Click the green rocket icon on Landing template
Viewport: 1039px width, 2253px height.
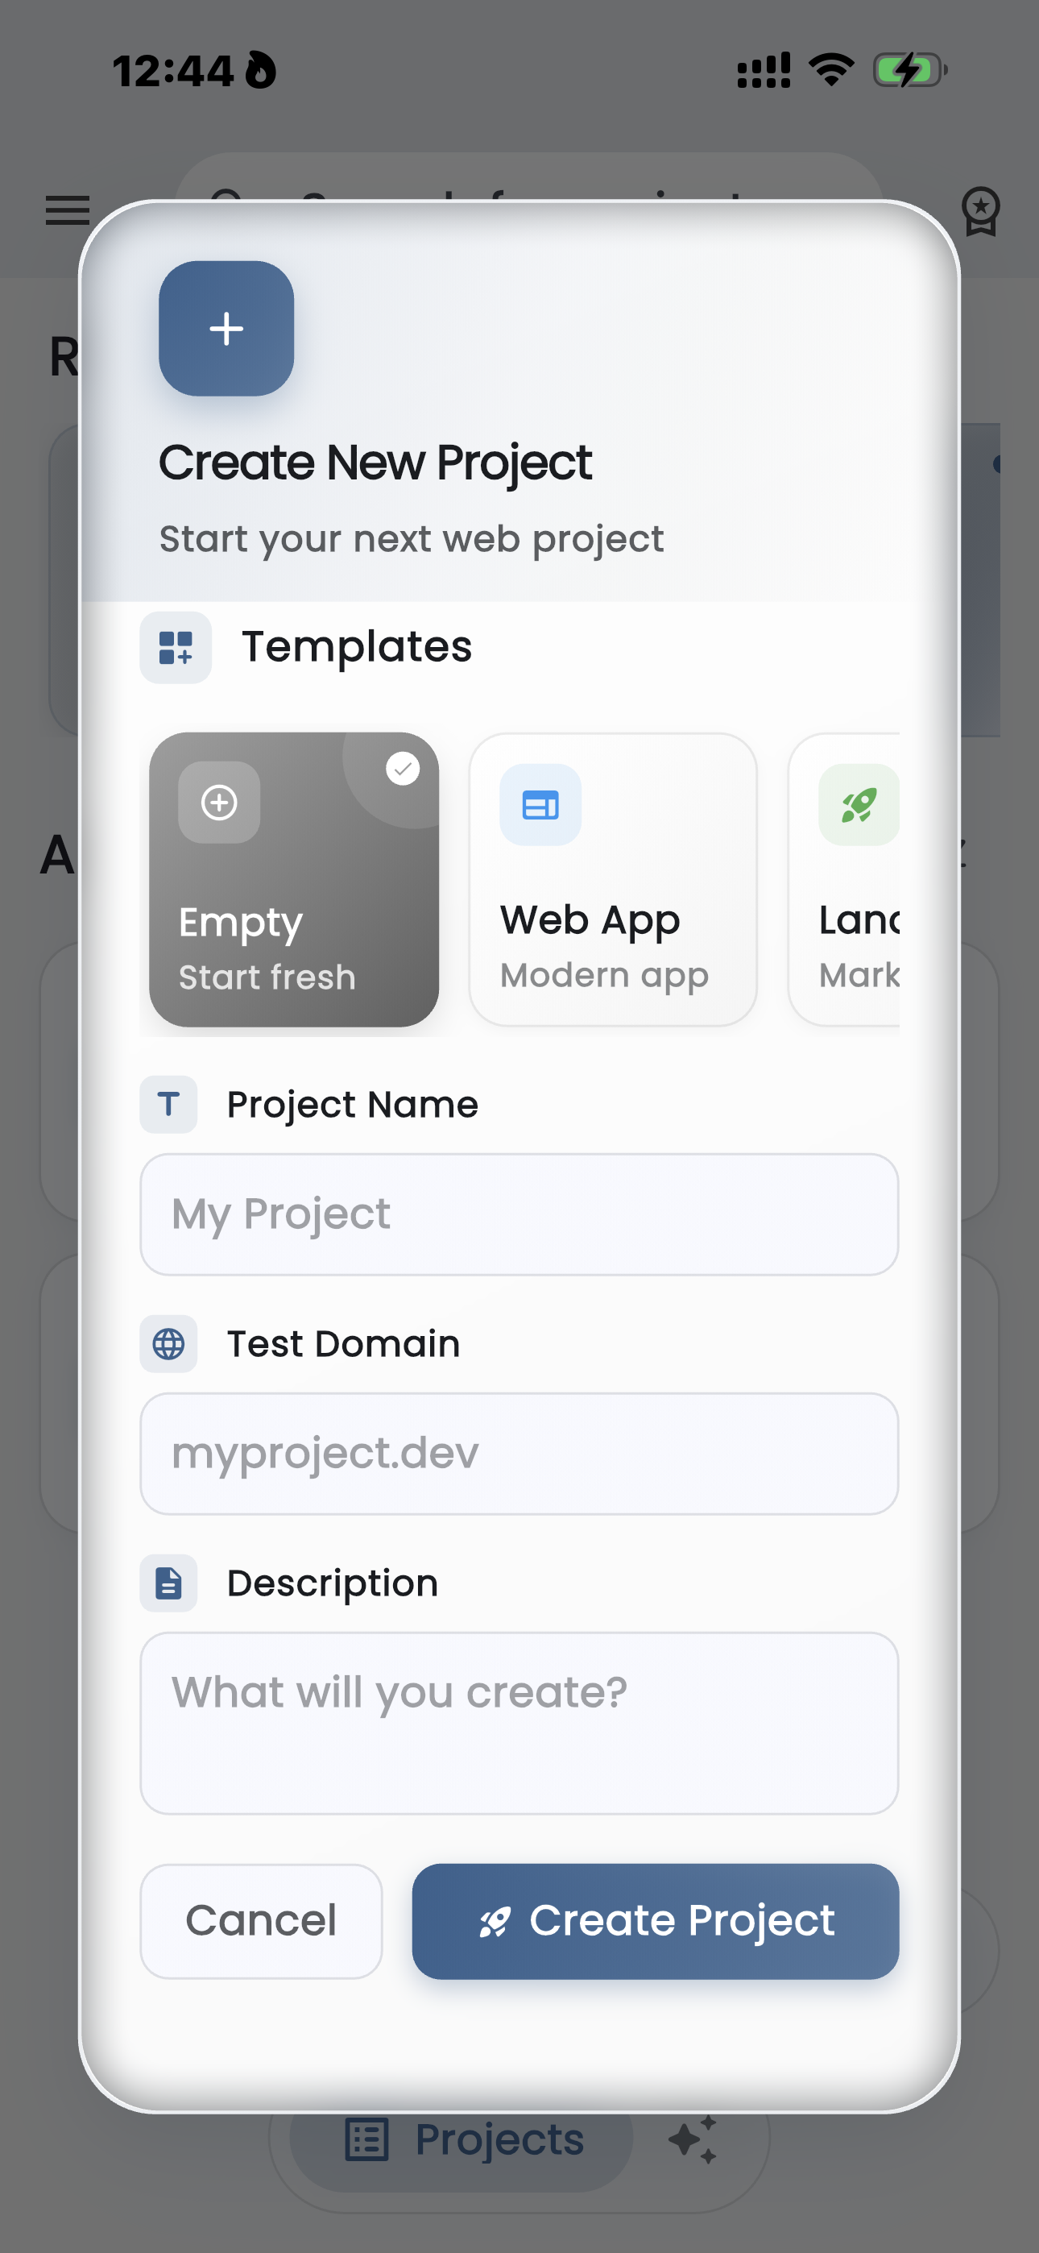point(858,805)
